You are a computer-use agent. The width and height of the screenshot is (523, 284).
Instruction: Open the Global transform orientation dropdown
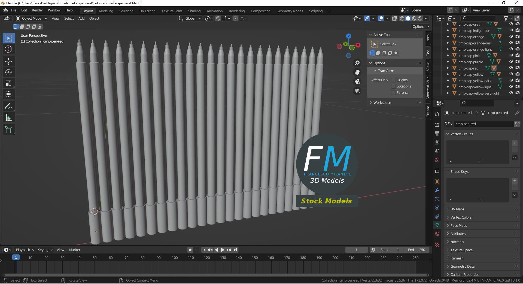(190, 18)
